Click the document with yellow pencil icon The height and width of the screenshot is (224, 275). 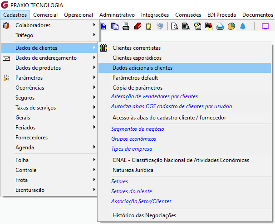coord(197,26)
